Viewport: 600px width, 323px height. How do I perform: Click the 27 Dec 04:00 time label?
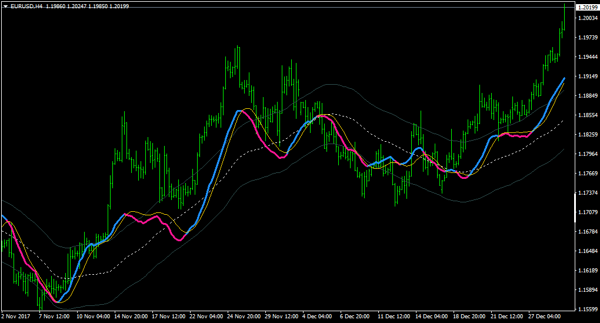[545, 316]
